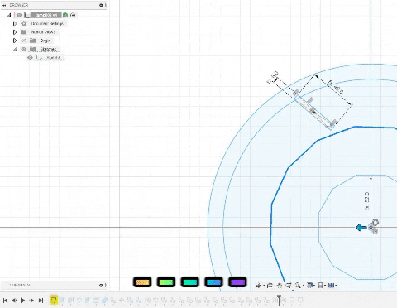Select the Orbit navigation tool

(x=258, y=286)
